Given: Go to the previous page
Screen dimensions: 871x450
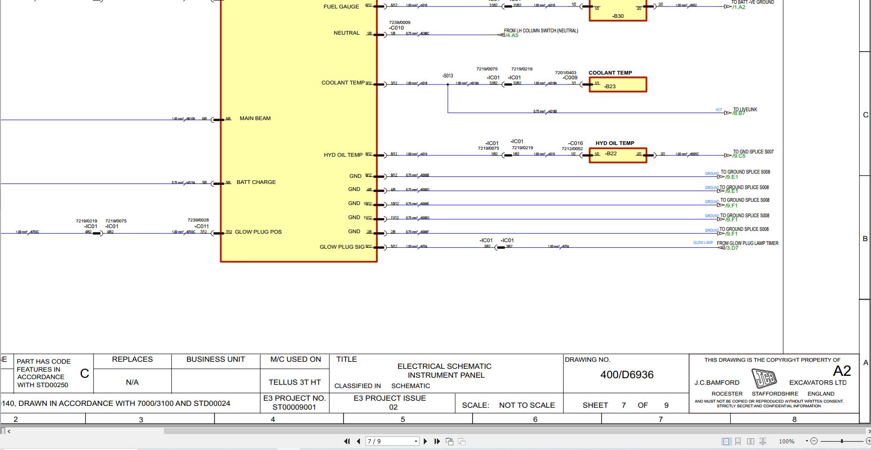Looking at the screenshot, I should [359, 441].
